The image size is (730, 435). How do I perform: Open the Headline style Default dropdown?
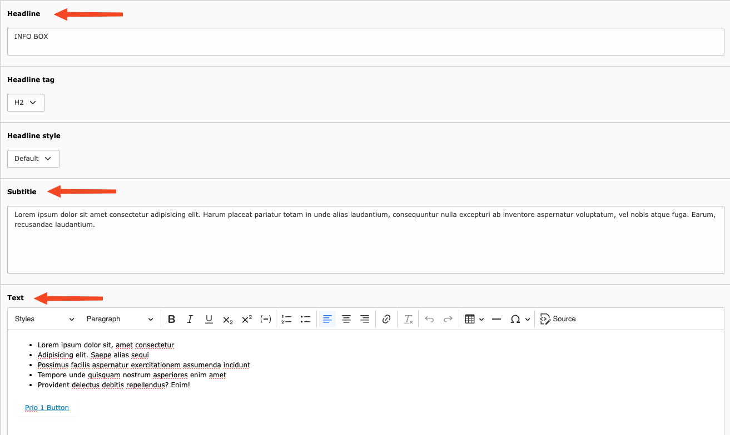pos(33,159)
